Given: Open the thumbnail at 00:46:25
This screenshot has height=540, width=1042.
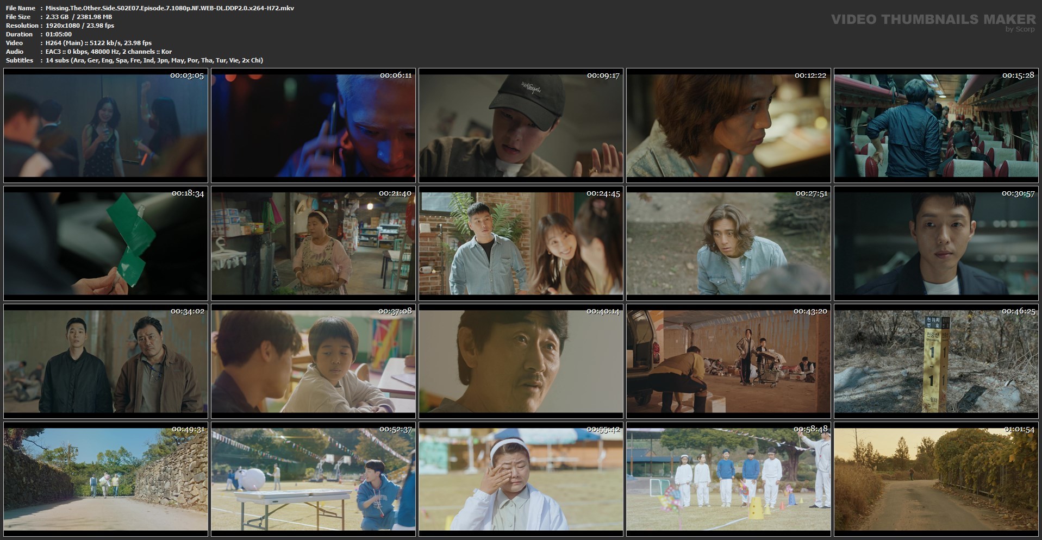Looking at the screenshot, I should tap(936, 361).
